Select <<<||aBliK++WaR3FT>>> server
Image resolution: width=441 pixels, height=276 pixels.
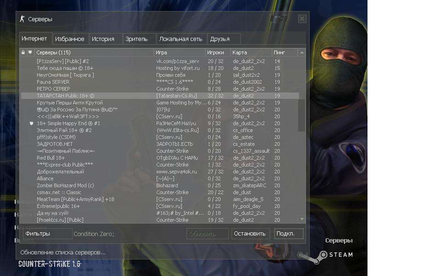tap(160, 116)
